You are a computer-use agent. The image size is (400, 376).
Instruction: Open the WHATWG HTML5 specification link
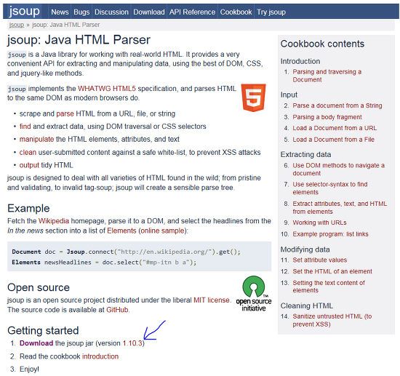coord(107,89)
